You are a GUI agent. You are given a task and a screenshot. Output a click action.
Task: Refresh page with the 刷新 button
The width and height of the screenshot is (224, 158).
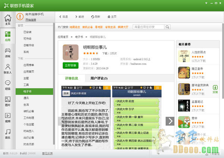(x=96, y=17)
